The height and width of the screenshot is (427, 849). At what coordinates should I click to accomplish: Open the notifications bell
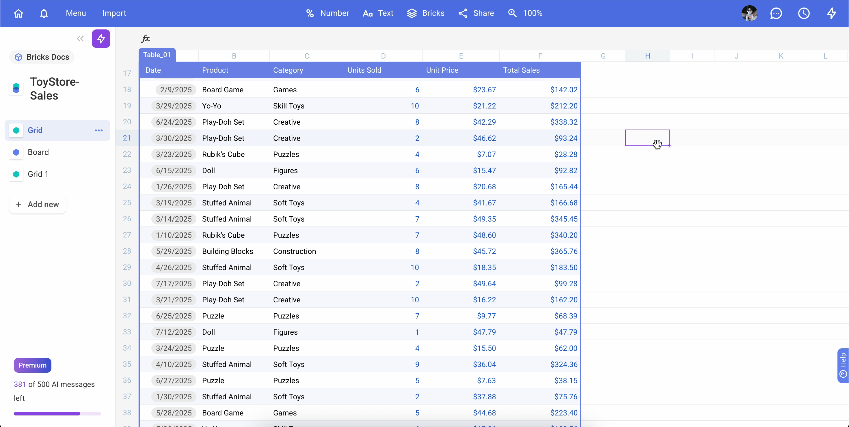point(44,13)
